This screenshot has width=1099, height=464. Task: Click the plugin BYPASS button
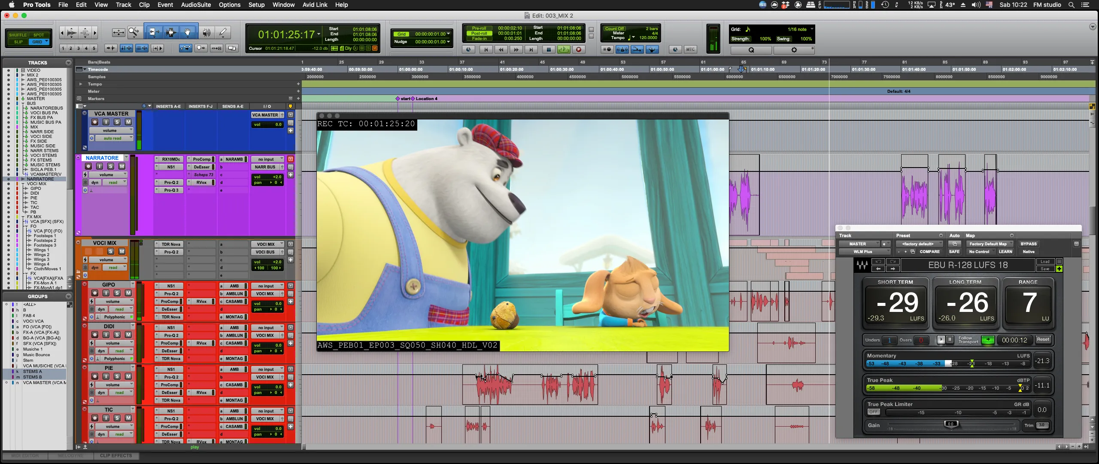point(1028,244)
